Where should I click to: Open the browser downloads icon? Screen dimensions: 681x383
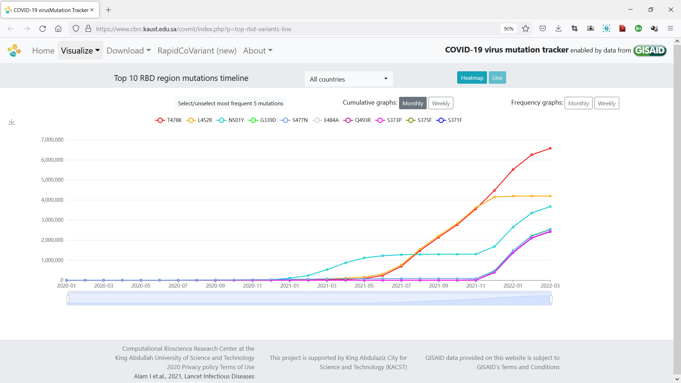pyautogui.click(x=558, y=29)
